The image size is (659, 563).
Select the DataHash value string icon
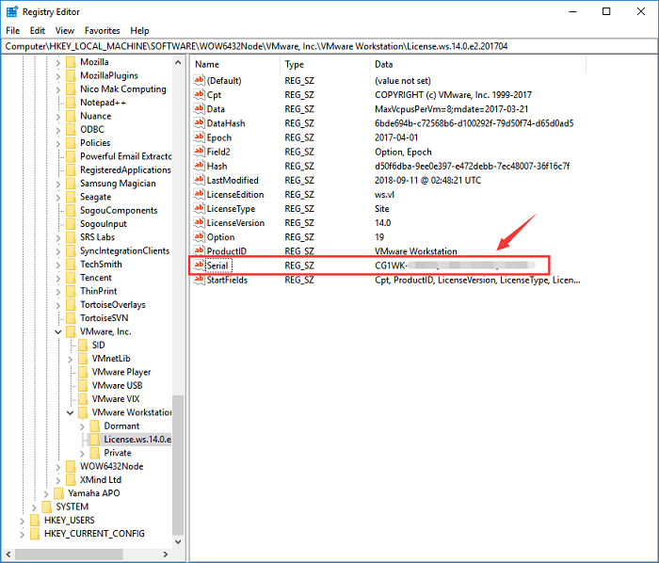[200, 122]
